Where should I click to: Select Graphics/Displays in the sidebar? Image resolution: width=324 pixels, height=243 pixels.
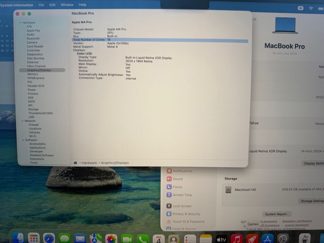pos(42,70)
